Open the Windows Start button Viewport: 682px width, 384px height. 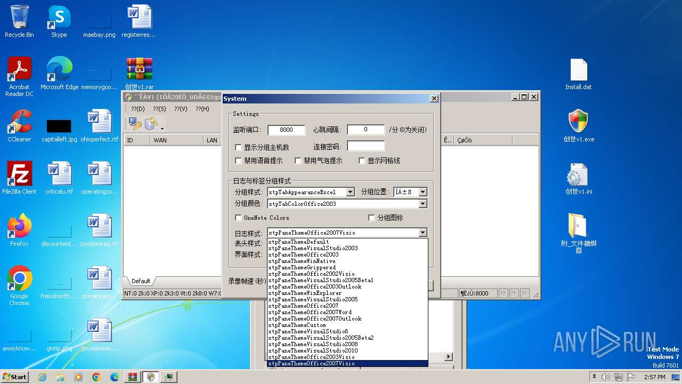click(15, 377)
